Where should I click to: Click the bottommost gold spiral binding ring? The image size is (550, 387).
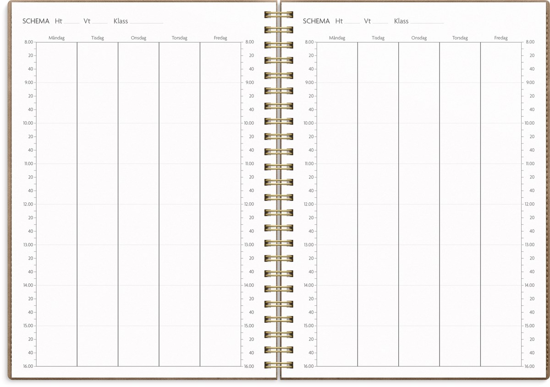point(278,365)
